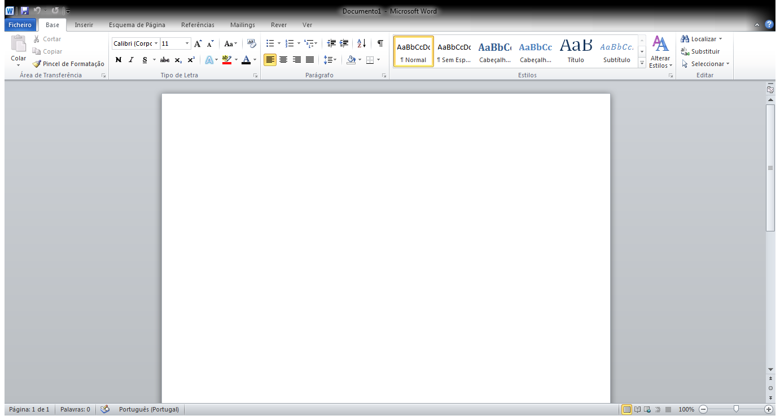Click the zoom slider handle
This screenshot has width=780, height=420.
[736, 409]
